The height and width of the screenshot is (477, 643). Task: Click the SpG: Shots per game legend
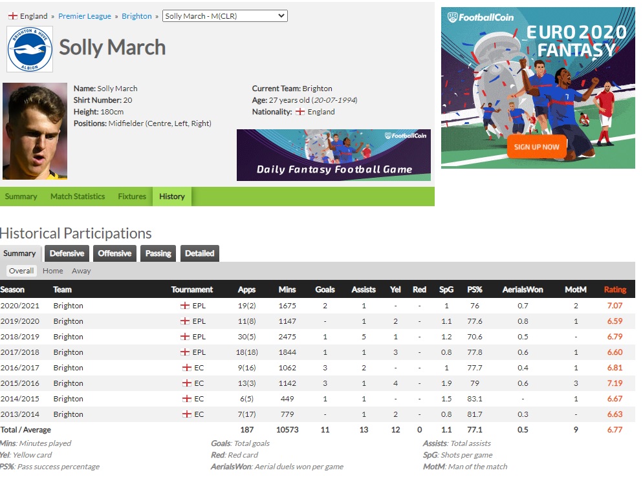457,455
